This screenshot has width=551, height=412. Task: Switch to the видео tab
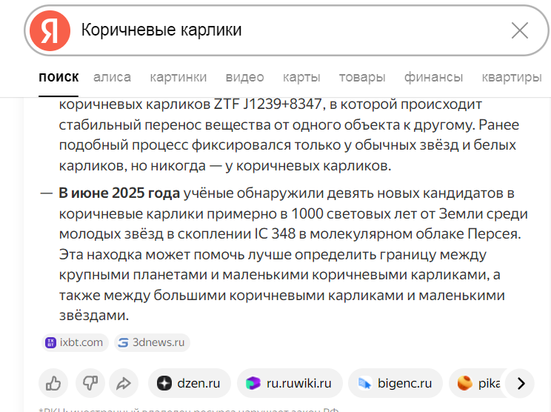[x=244, y=77]
